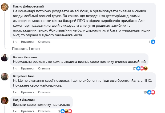
Task: Click like reaction icon on Павло Дніпровський's comment
Action: coord(153,42)
